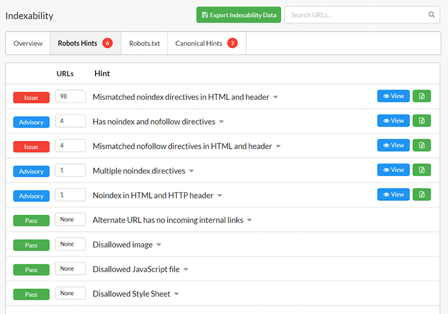Expand 'Noindex in HTML and HTTP header' hint
The height and width of the screenshot is (314, 448).
[220, 195]
